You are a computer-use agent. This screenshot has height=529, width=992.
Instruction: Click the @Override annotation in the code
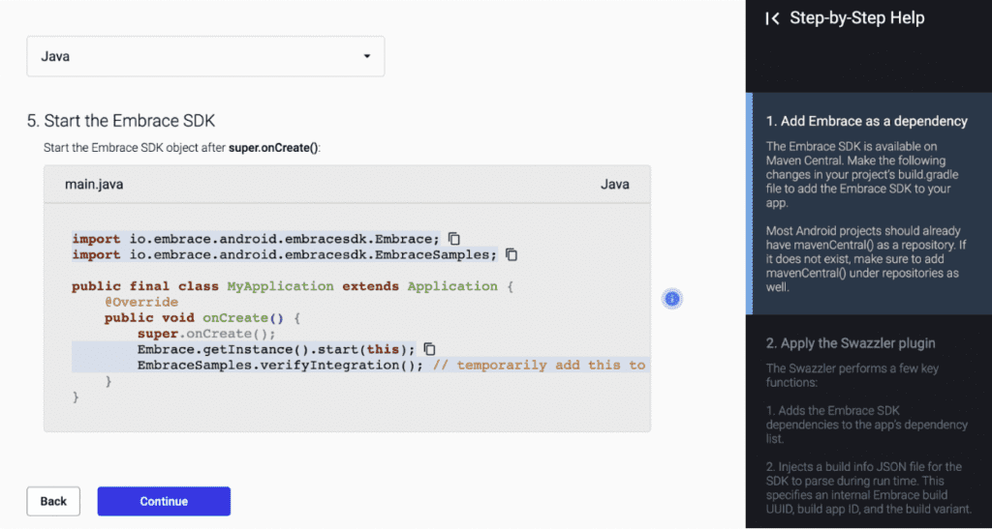click(x=140, y=302)
